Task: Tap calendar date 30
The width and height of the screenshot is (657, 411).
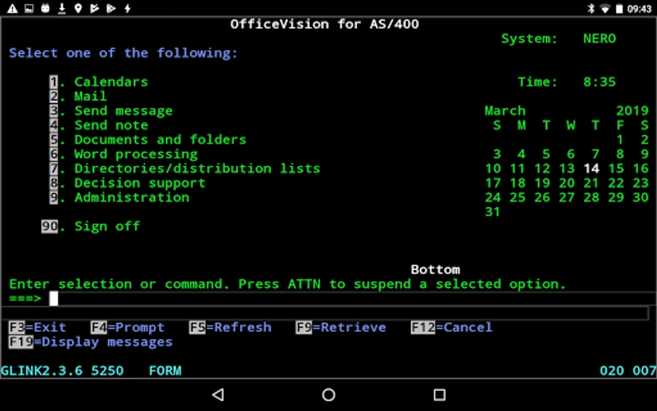Action: click(x=641, y=198)
